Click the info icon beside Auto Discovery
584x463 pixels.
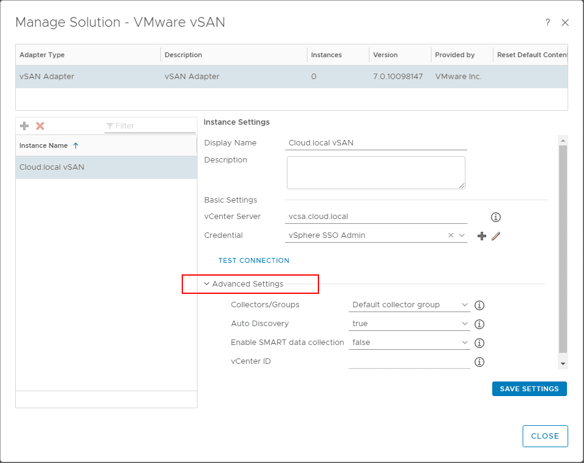[x=479, y=324]
